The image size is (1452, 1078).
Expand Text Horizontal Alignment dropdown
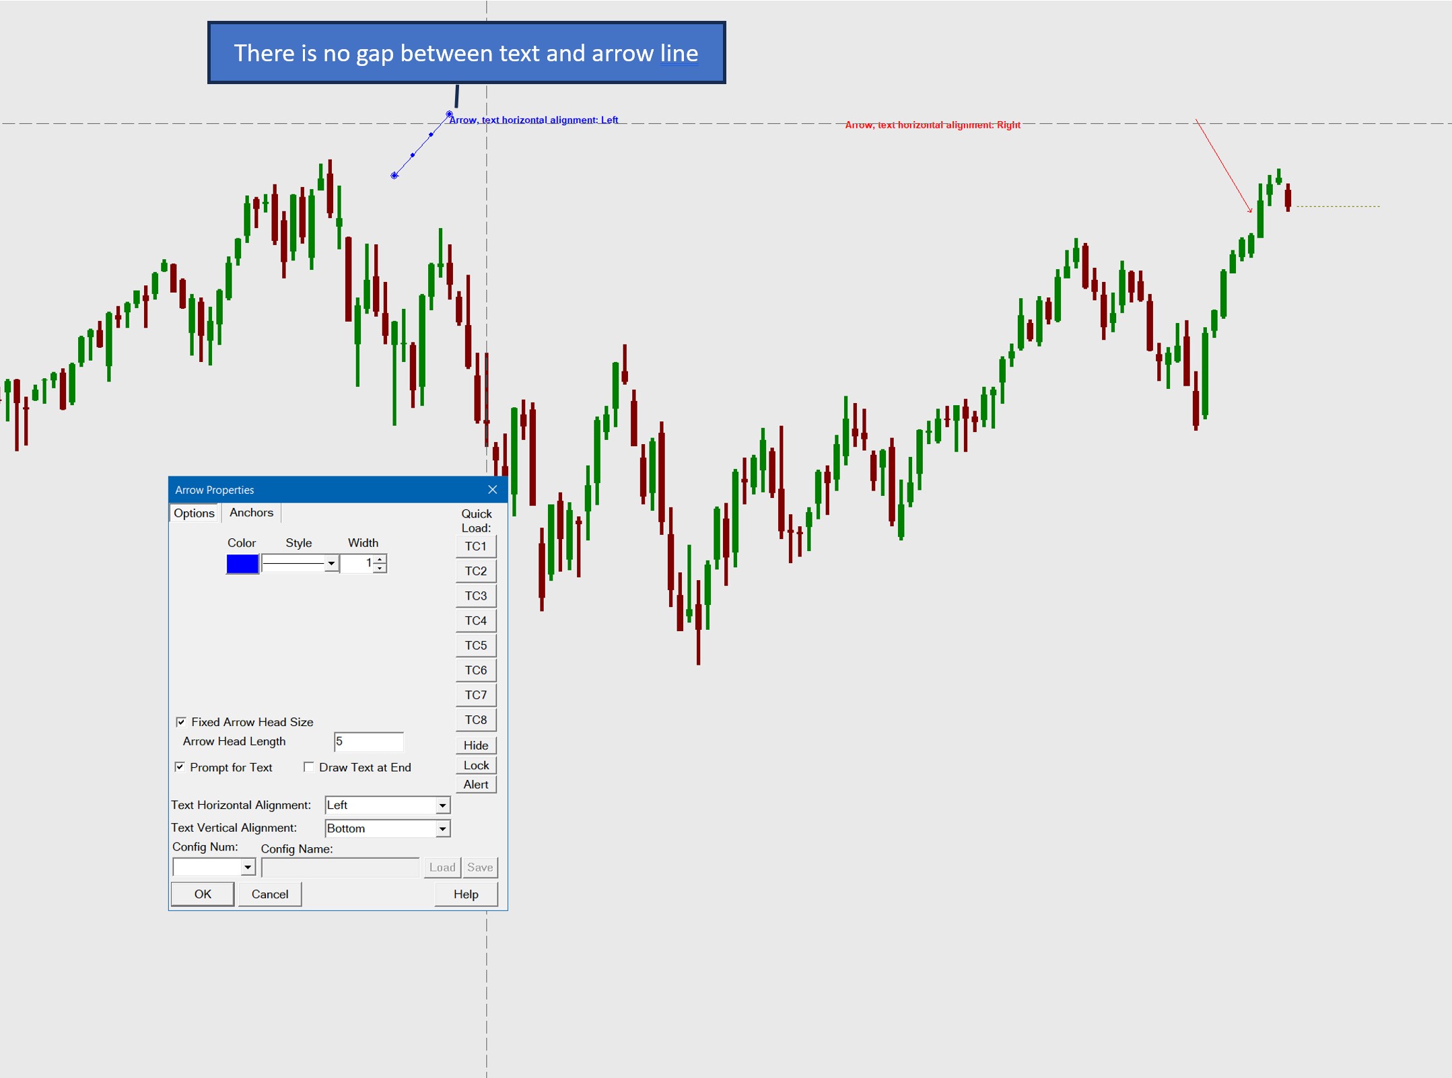click(442, 805)
